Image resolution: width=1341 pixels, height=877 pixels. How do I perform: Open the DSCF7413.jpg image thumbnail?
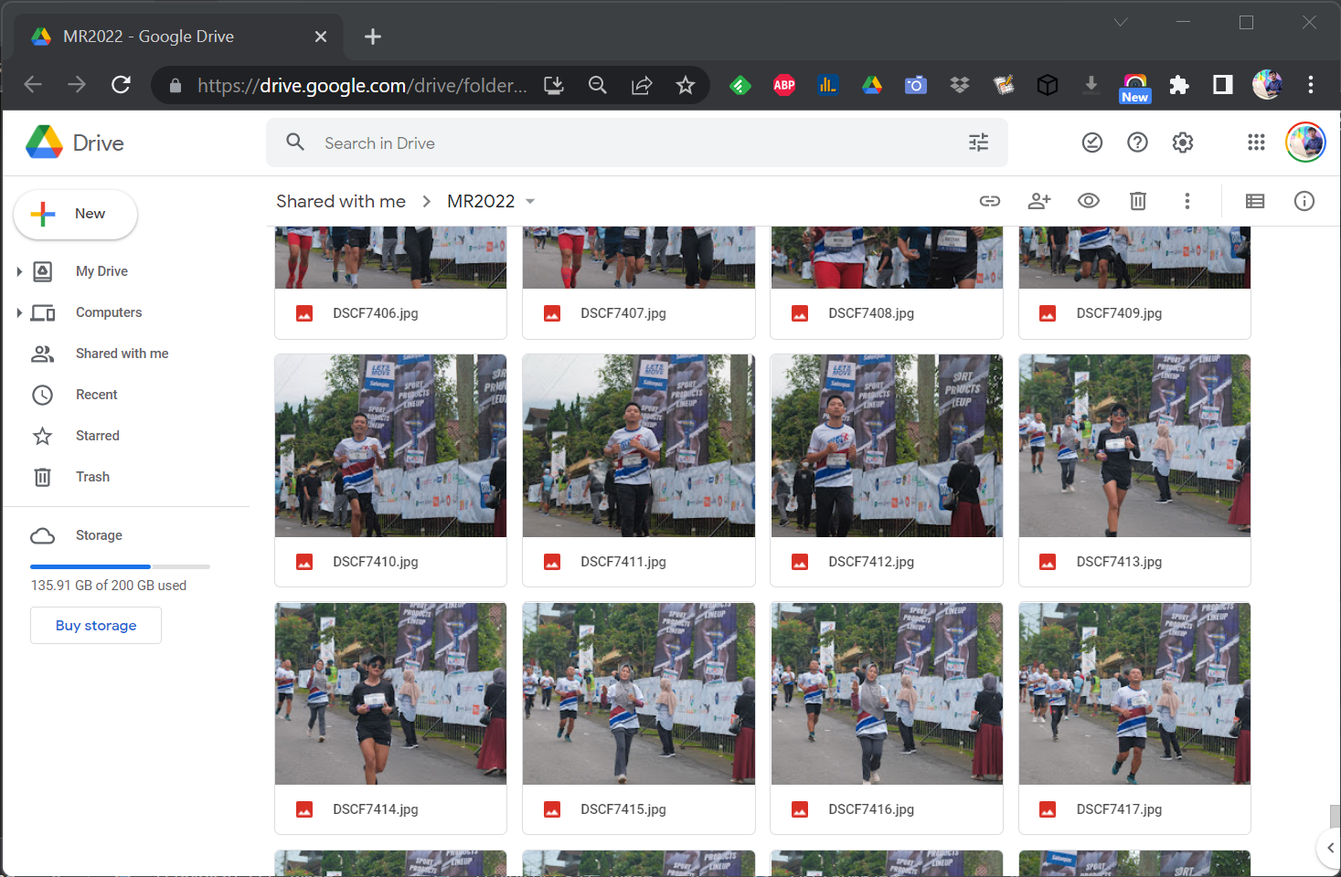click(x=1134, y=446)
